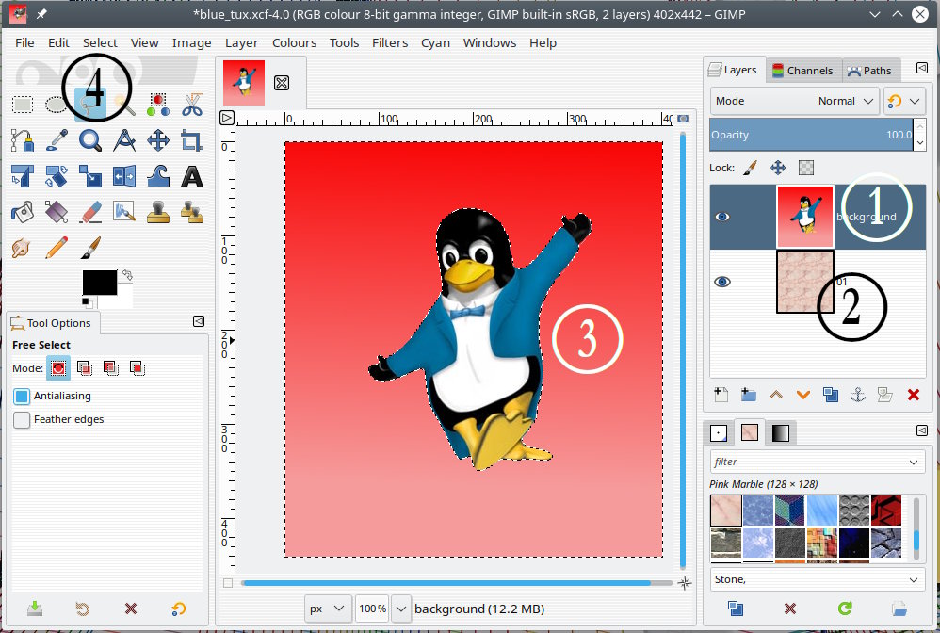This screenshot has height=633, width=940.
Task: Hide the marble pattern layer eye icon
Action: coord(722,281)
